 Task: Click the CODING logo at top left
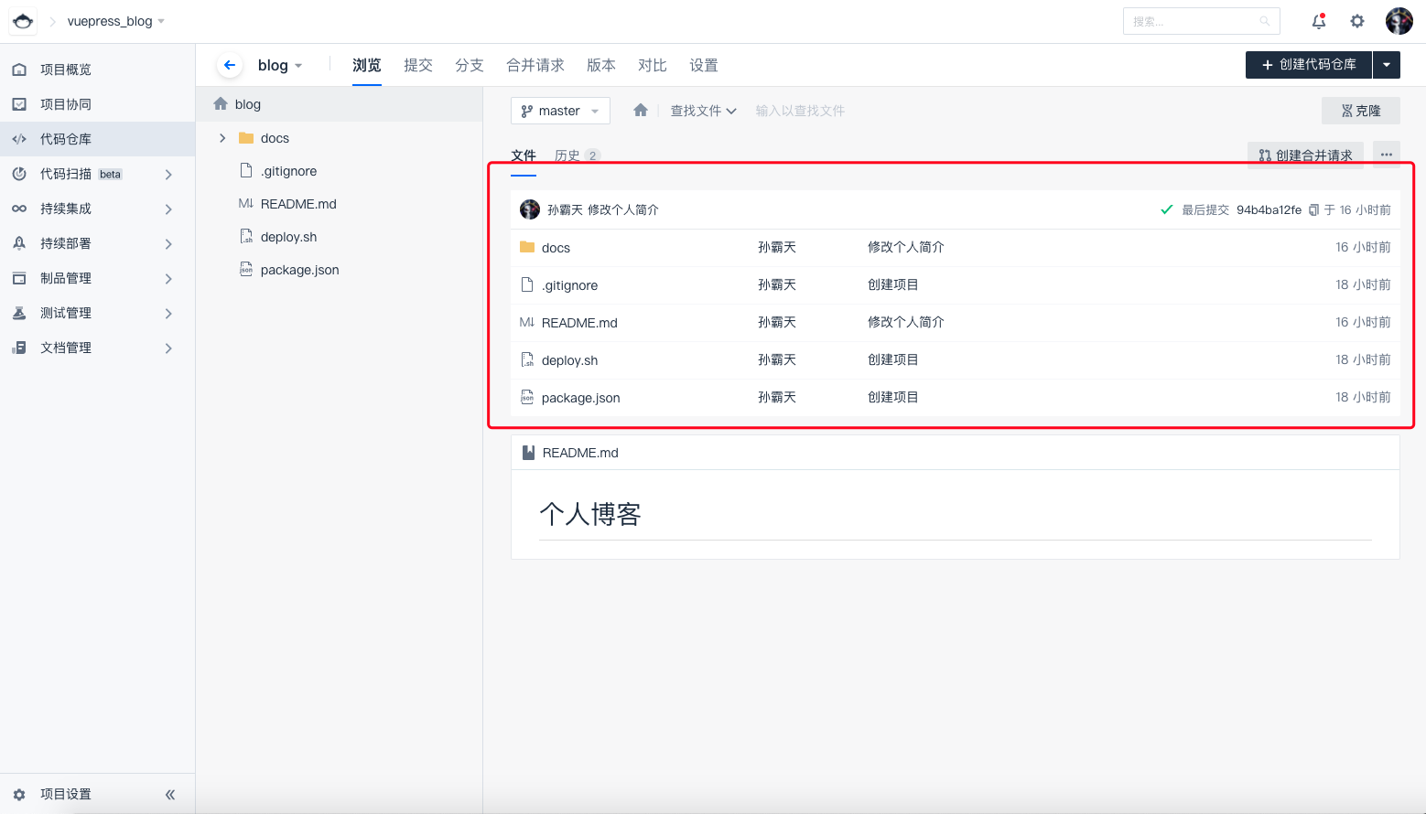coord(23,21)
